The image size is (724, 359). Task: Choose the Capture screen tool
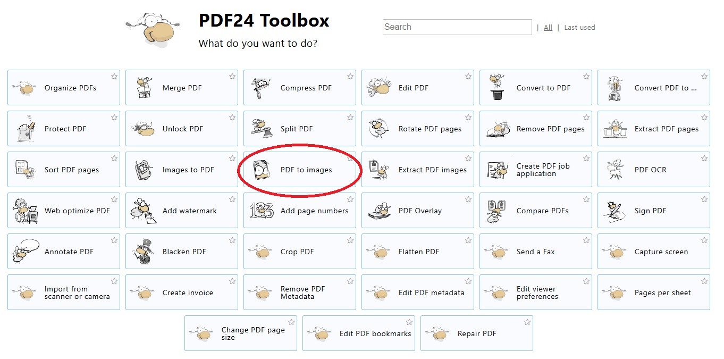coord(661,252)
